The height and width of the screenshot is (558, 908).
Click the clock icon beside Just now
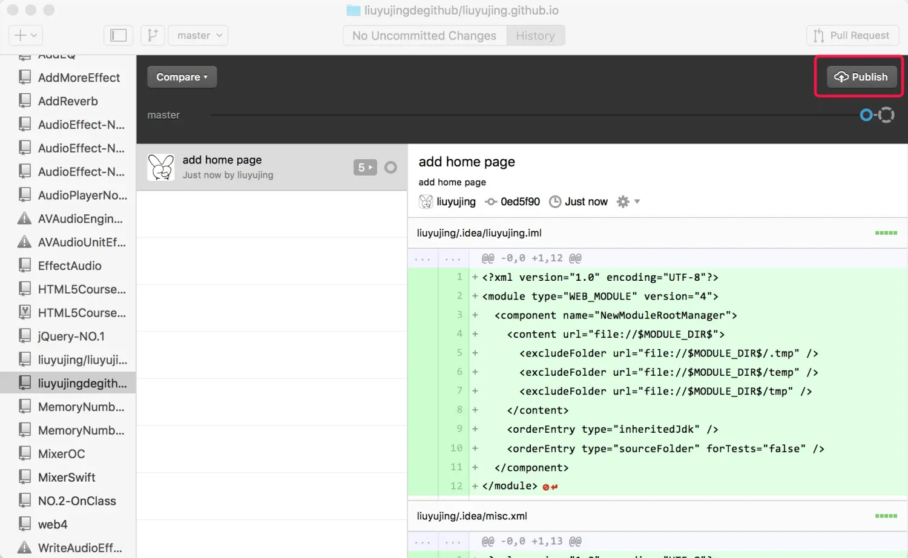tap(555, 202)
